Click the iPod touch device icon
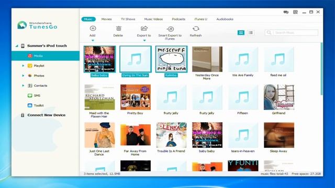 point(23,46)
